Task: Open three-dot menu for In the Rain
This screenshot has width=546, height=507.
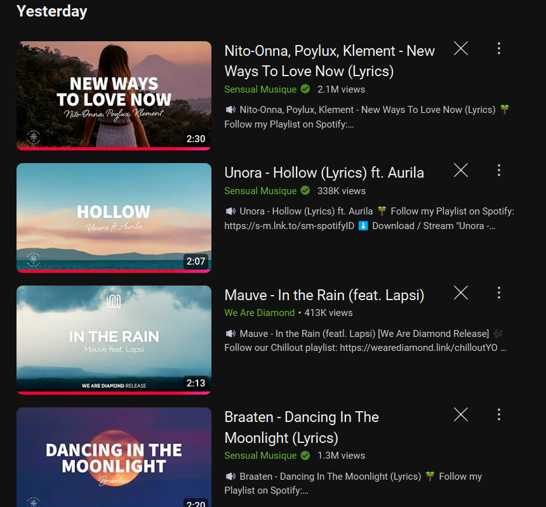Action: tap(498, 293)
